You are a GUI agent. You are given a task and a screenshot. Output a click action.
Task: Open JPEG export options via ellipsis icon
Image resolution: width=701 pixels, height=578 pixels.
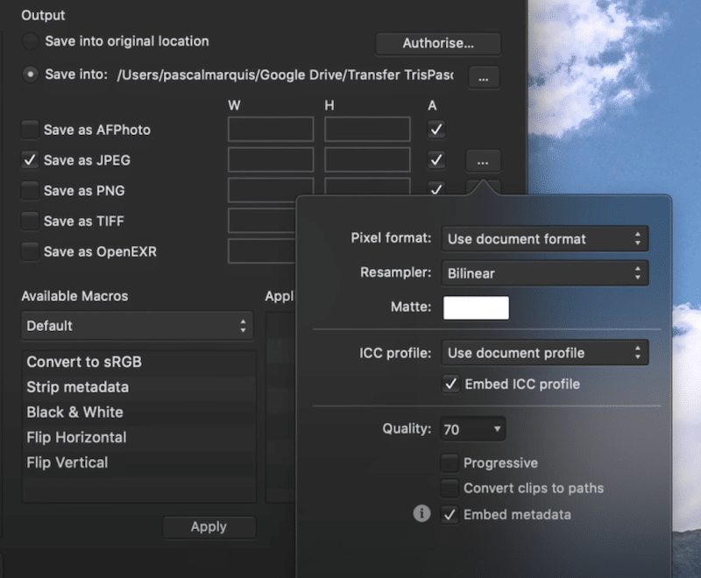(483, 161)
